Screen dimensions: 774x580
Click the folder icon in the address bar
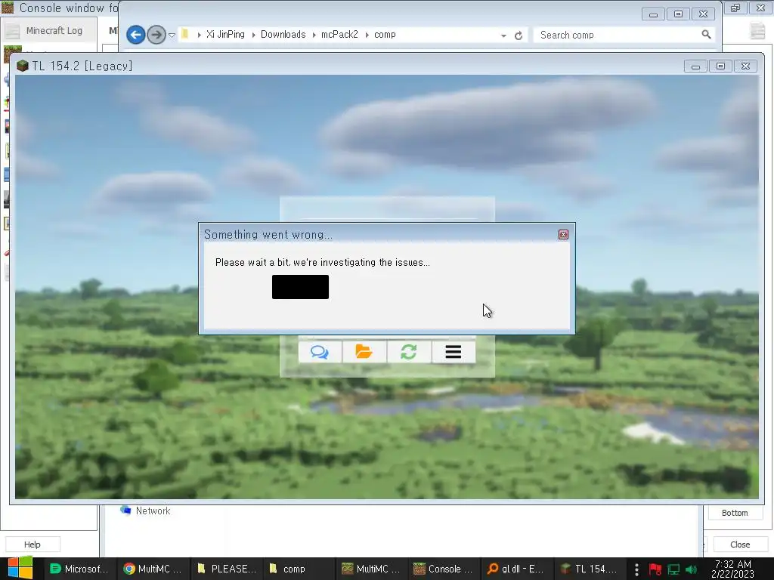click(186, 34)
